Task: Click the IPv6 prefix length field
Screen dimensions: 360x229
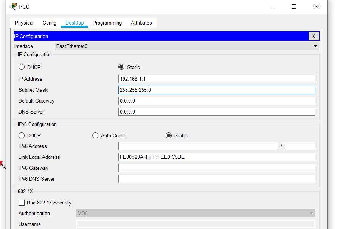Action: [x=299, y=146]
